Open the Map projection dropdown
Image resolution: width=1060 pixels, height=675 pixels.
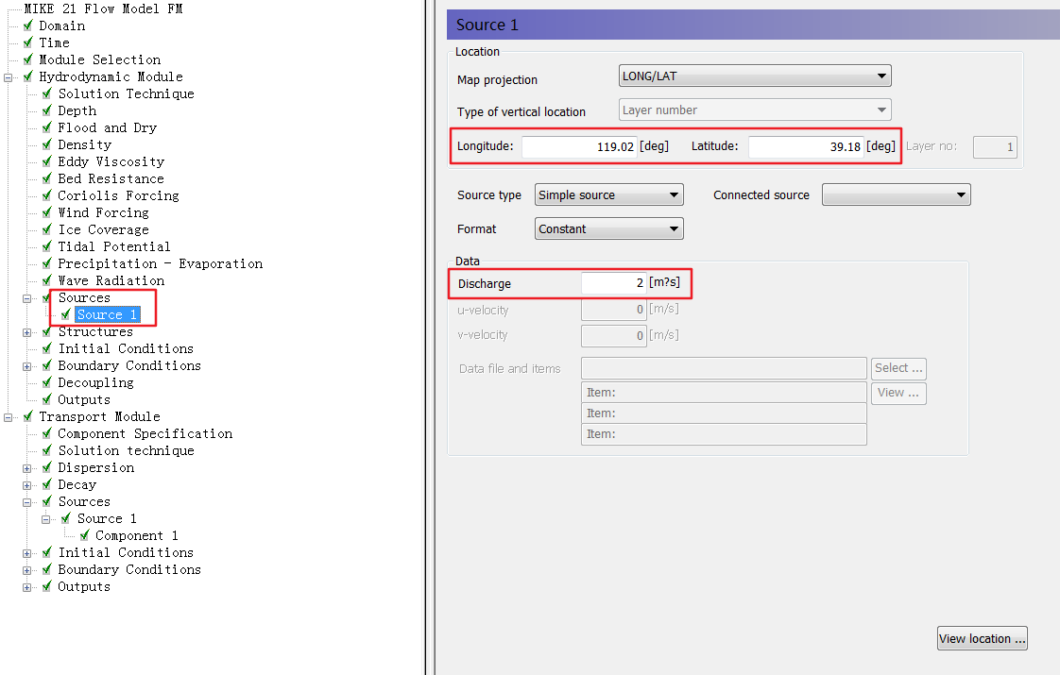[x=755, y=76]
